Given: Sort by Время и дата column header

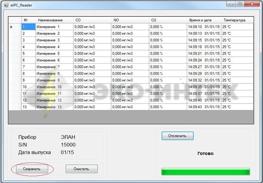Looking at the screenshot, I should pyautogui.click(x=203, y=20).
